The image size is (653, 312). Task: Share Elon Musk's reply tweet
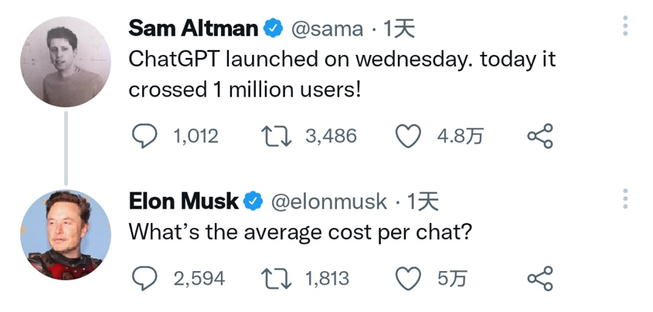[x=540, y=278]
